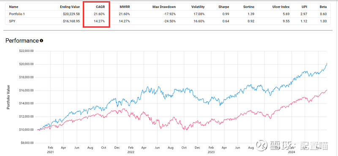338x156 pixels.
Task: Select the Portfolio 1 row name
Action: coord(16,14)
